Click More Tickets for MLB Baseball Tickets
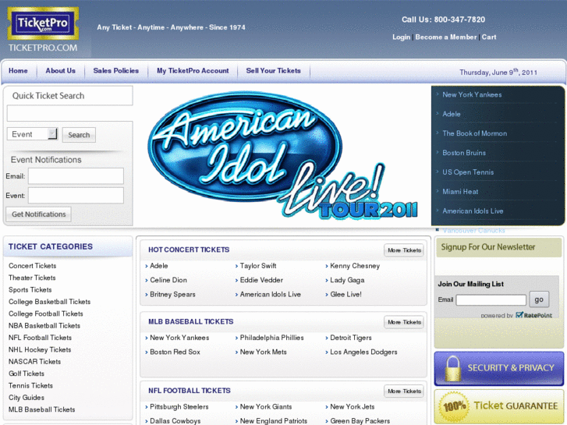 coord(404,322)
